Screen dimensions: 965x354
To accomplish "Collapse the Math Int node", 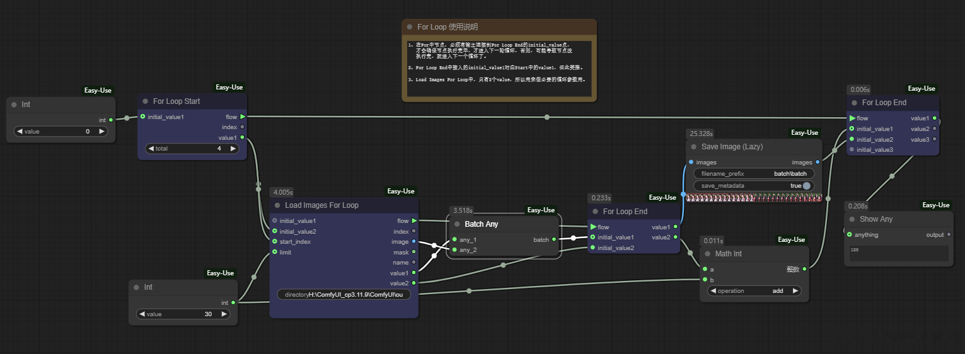I will (707, 254).
